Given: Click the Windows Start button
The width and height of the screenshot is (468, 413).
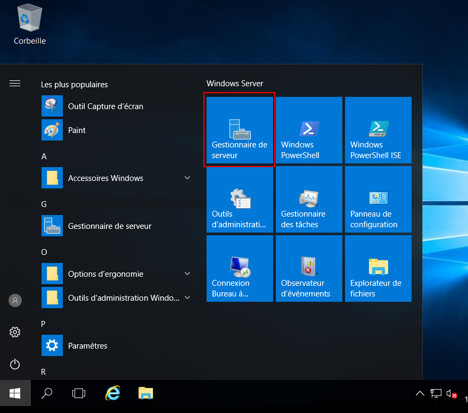Looking at the screenshot, I should [x=15, y=393].
